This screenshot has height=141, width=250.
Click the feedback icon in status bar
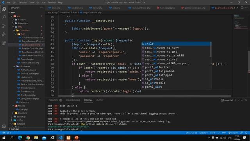[241, 133]
